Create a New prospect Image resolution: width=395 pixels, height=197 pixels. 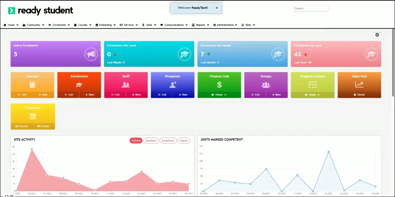tap(183, 95)
